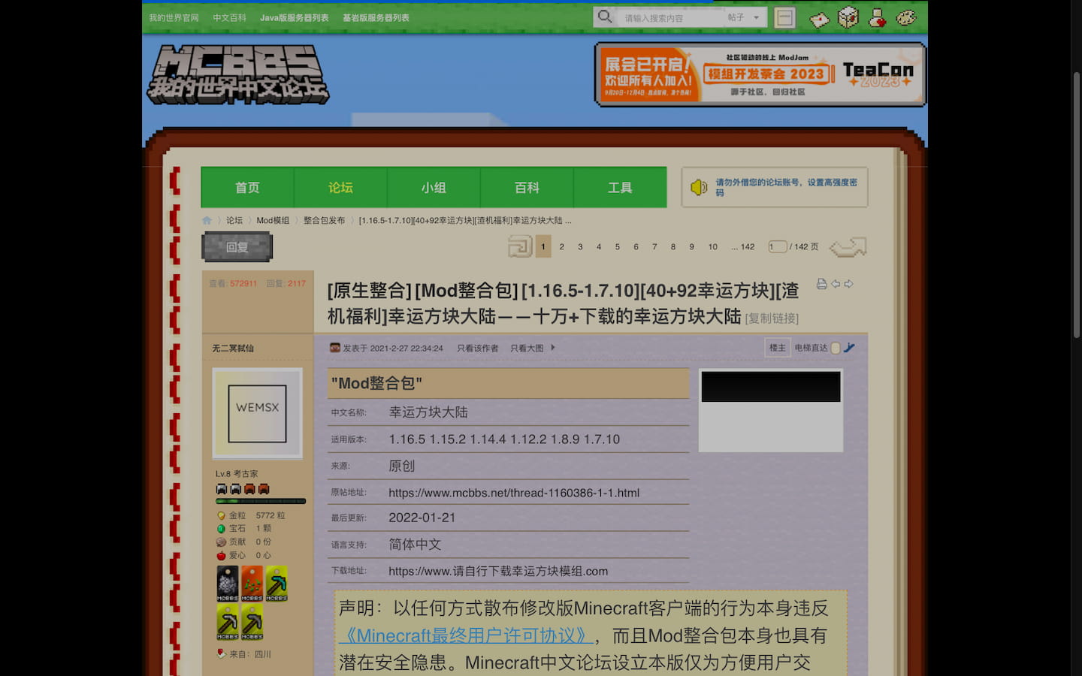Viewport: 1082px width, 676px height.
Task: Click the previous-thread left arrow icon
Action: click(836, 284)
